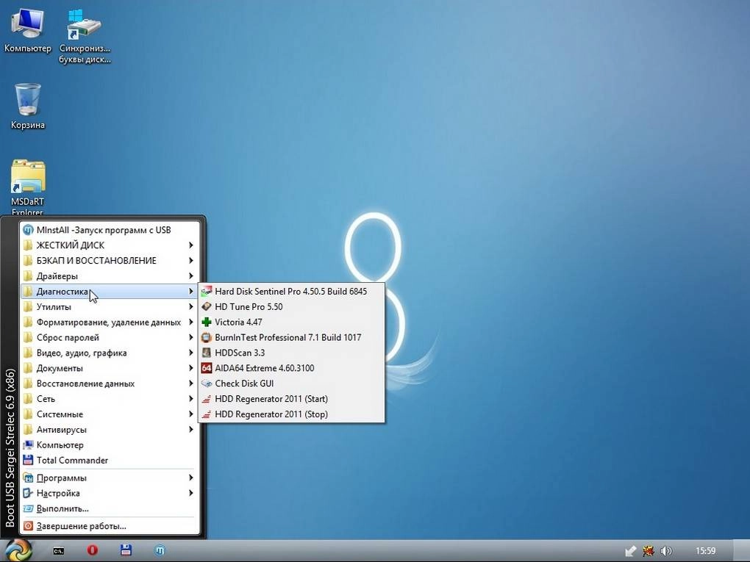Click the pen/arrow tray icon
This screenshot has width=750, height=562.
(630, 551)
